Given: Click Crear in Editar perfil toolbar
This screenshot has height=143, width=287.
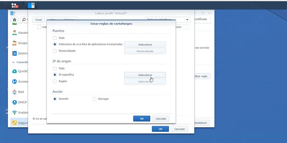Looking at the screenshot, I should coord(39,20).
